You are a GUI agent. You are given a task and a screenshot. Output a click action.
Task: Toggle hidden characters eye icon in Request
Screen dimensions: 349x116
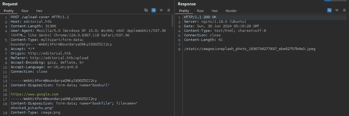click(146, 10)
